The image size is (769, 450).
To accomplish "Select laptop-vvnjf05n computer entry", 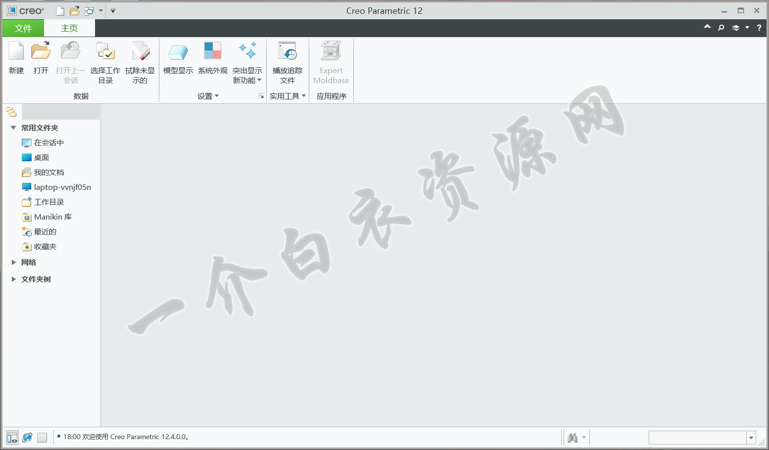I will [x=56, y=187].
